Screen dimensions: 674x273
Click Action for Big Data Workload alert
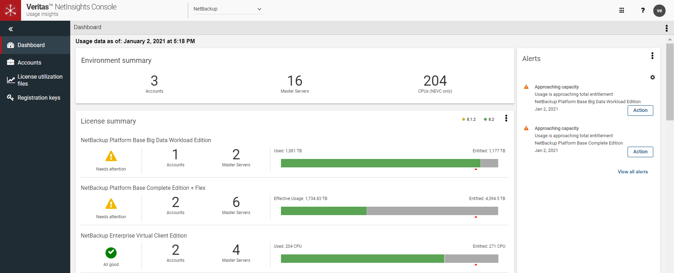[640, 110]
